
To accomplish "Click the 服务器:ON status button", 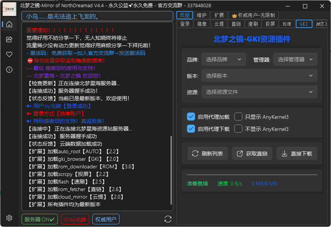I will [x=39, y=219].
